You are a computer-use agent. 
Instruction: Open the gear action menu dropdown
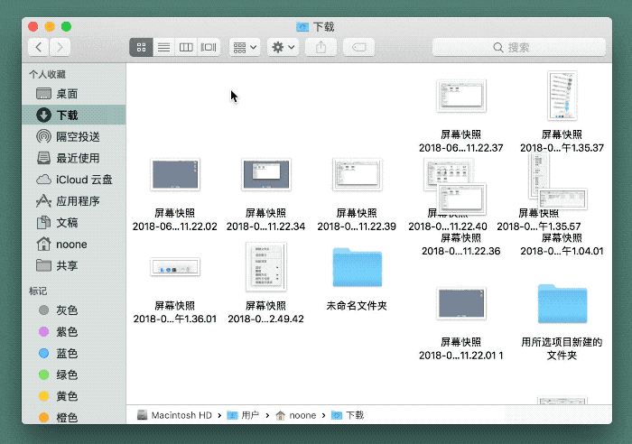[x=283, y=47]
